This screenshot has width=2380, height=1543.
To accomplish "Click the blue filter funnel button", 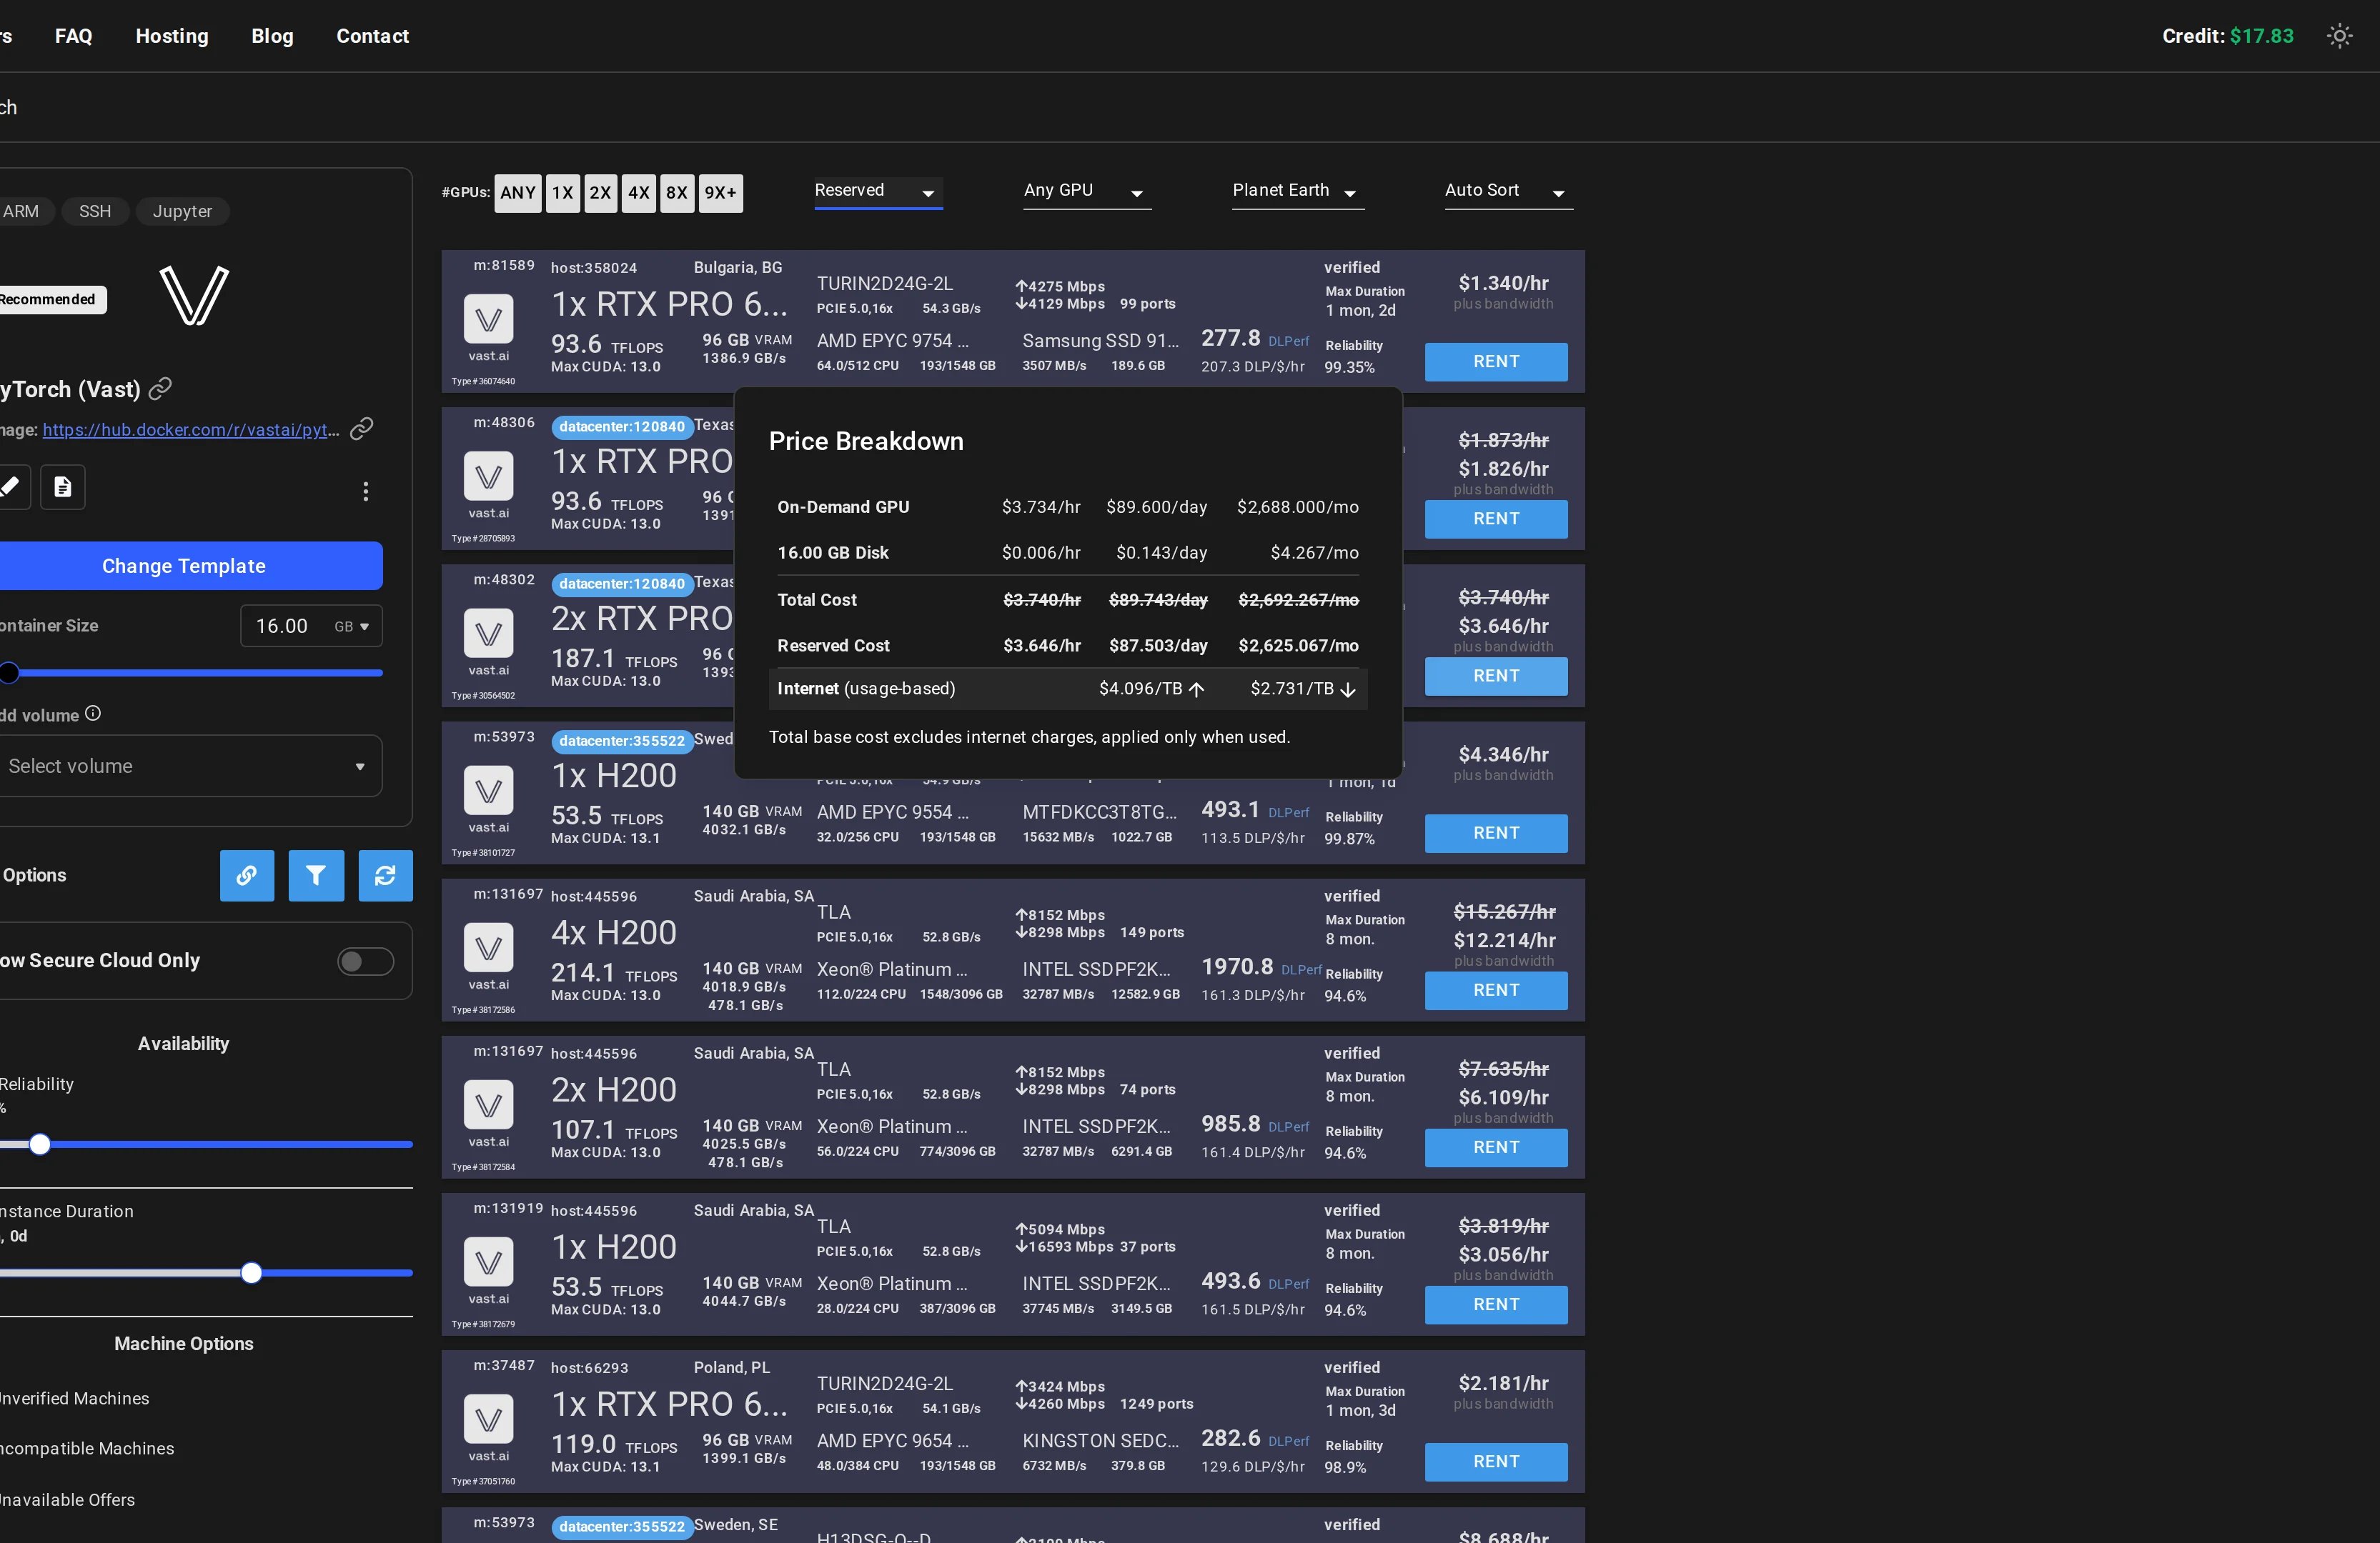I will 316,875.
